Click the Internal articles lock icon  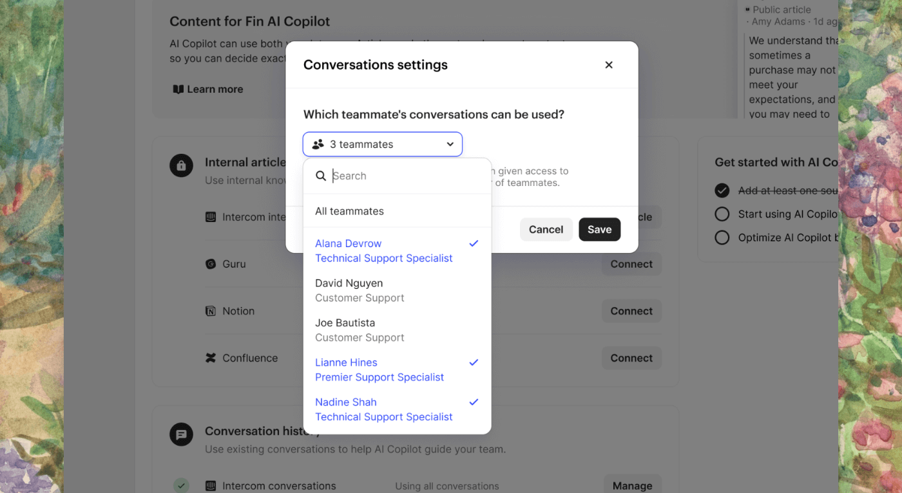[x=181, y=166]
